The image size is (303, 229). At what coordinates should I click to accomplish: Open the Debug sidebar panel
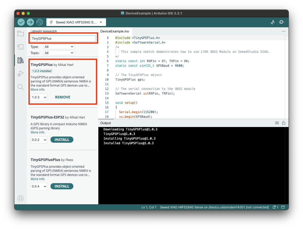21,73
